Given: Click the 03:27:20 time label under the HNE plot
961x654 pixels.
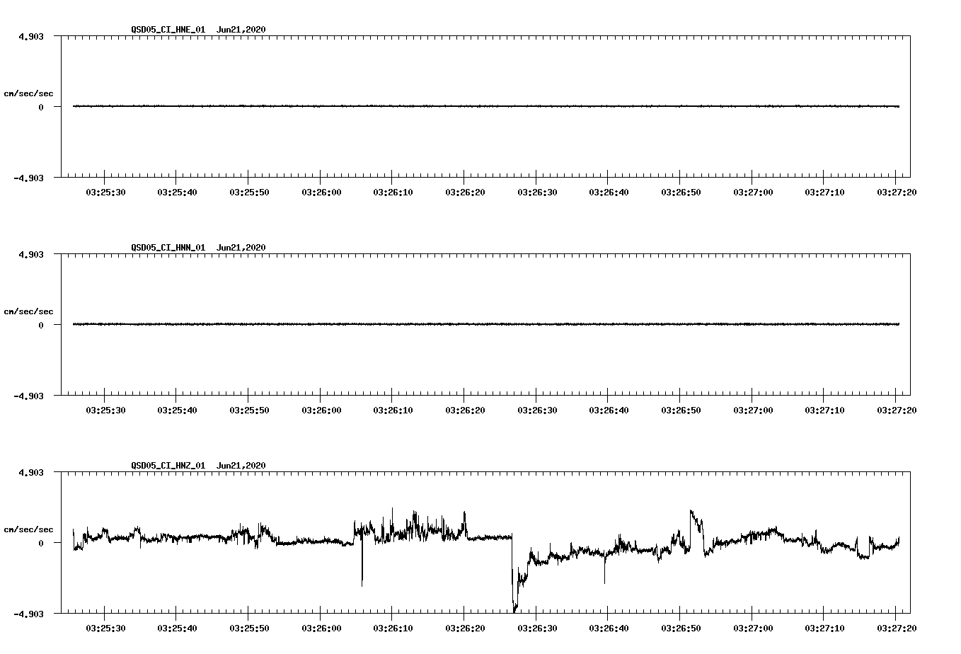Looking at the screenshot, I should [x=897, y=192].
